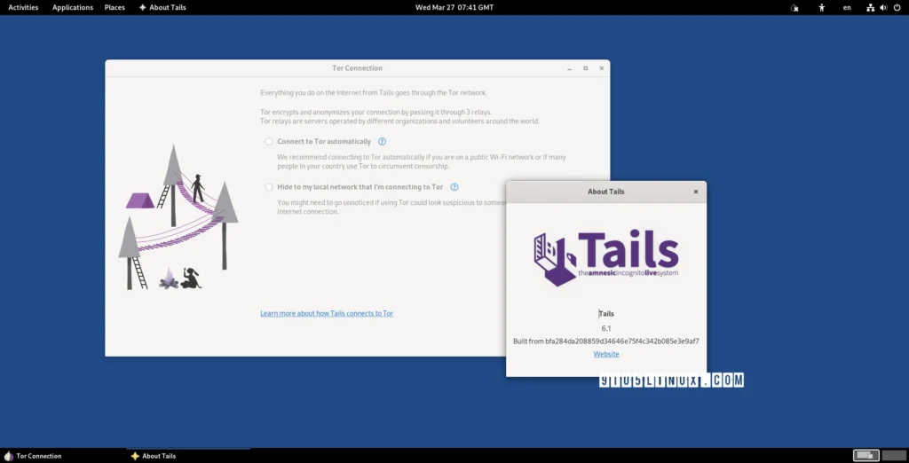This screenshot has height=463, width=909.
Task: Open the Activities overview
Action: click(x=23, y=7)
